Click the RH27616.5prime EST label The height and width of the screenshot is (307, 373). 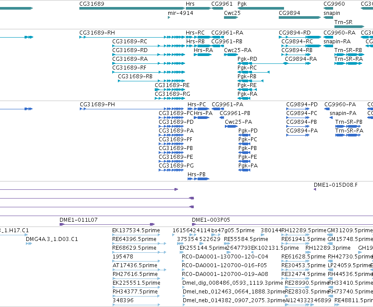tap(135, 275)
